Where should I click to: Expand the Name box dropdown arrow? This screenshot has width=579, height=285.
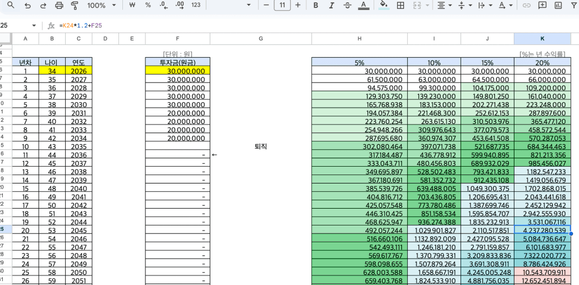pyautogui.click(x=34, y=26)
